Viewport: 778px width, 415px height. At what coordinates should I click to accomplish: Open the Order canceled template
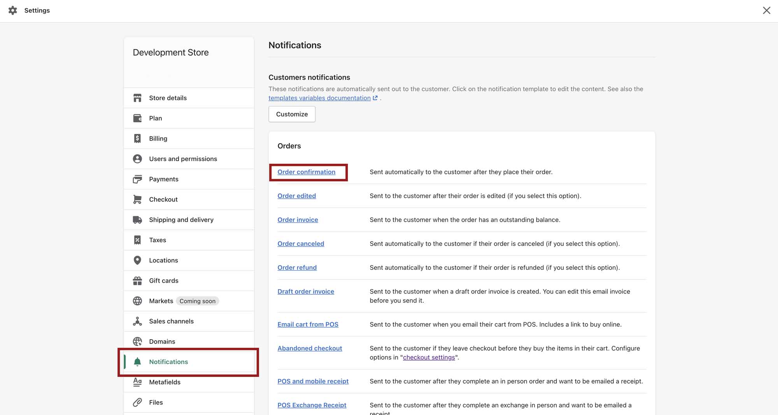point(301,243)
